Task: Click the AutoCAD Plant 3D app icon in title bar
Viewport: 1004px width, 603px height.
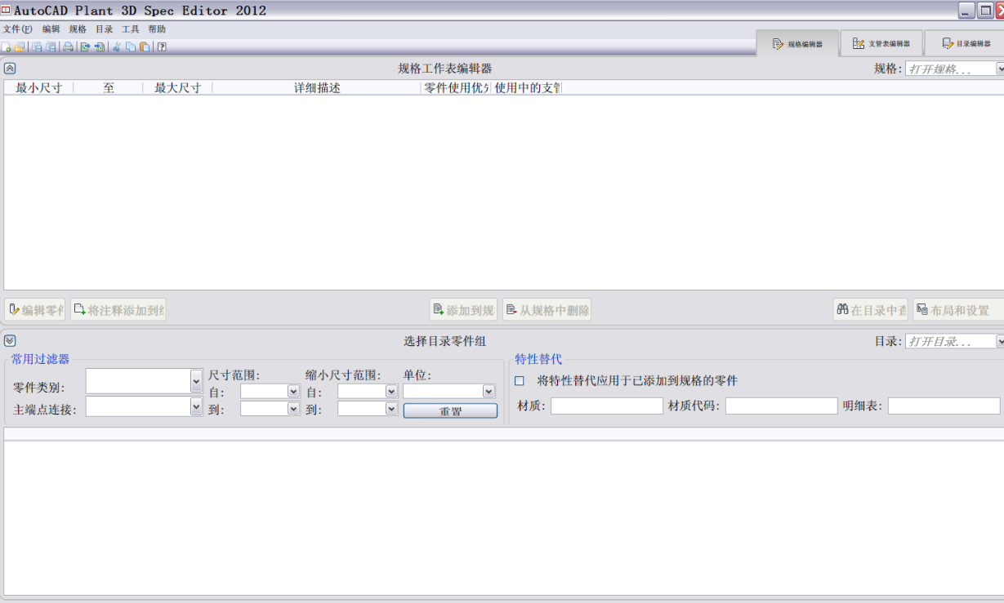Action: tap(6, 10)
